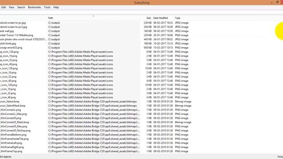The image size is (283, 159).
Task: Select the 'fonts.jpg' file row
Action: [x=8, y=44]
